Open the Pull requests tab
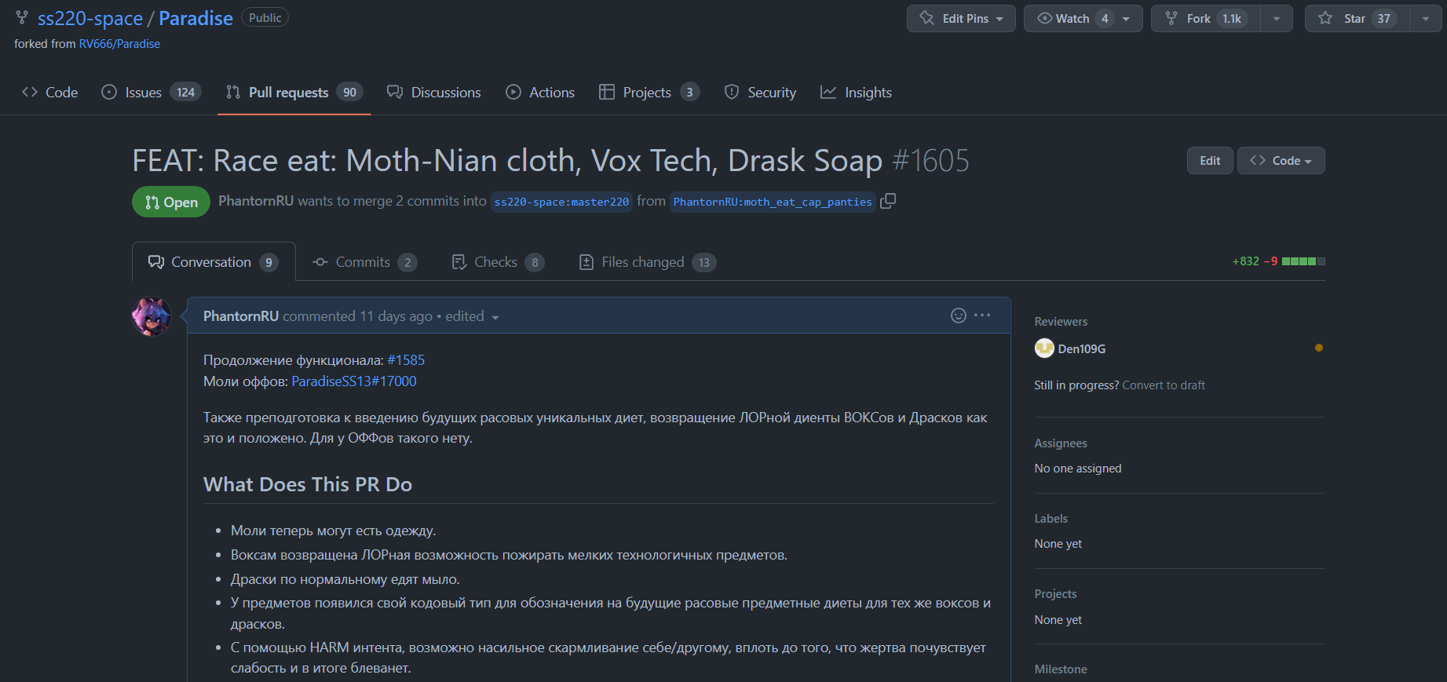 [294, 93]
